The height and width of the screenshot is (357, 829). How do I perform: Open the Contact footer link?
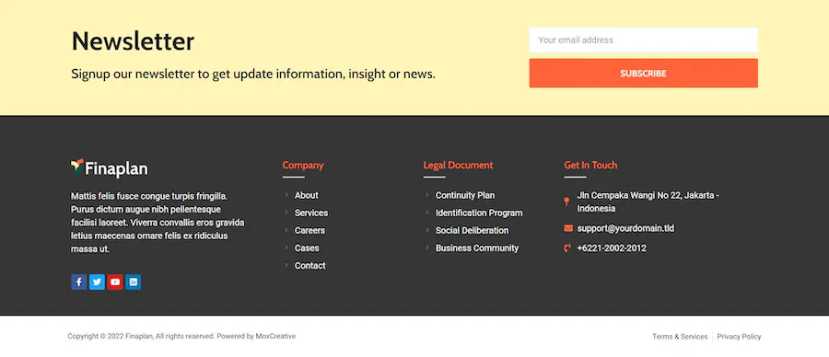pos(309,266)
